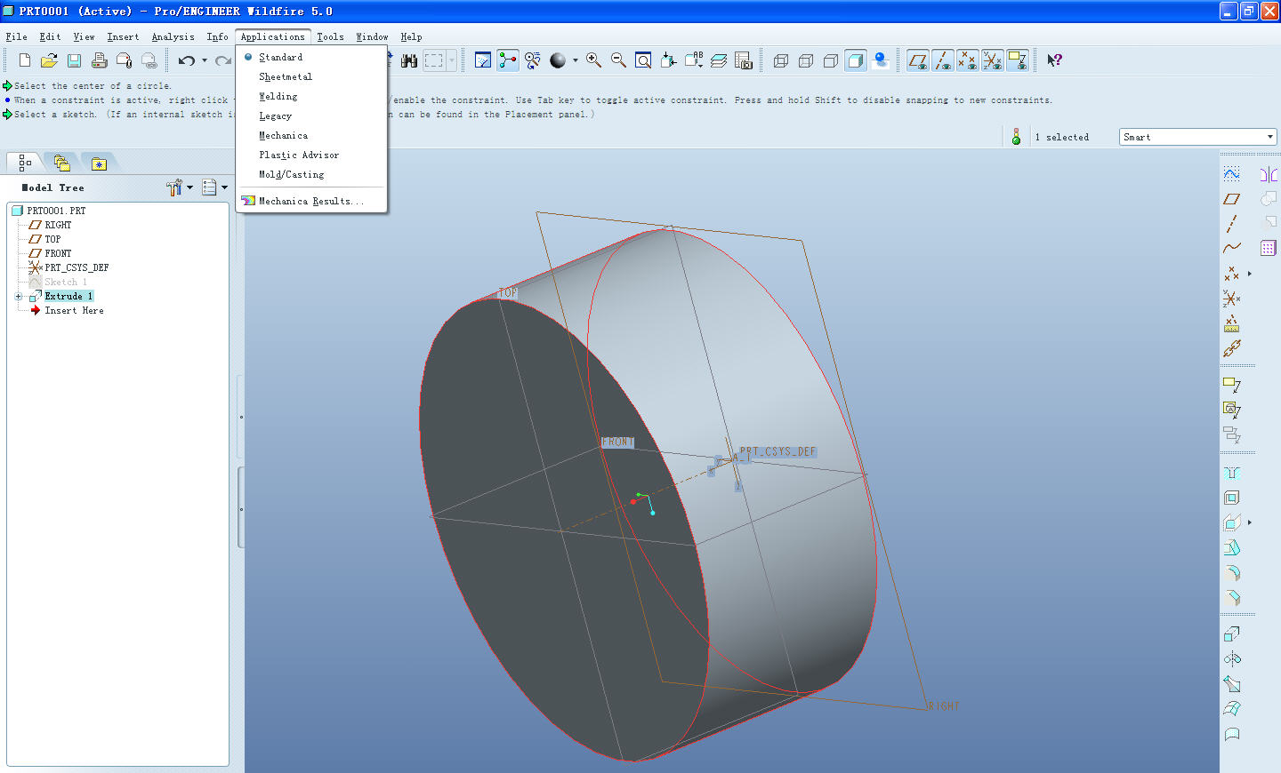Screen dimensions: 1281x773
Task: Open the undo history dropdown arrow
Action: pyautogui.click(x=205, y=60)
